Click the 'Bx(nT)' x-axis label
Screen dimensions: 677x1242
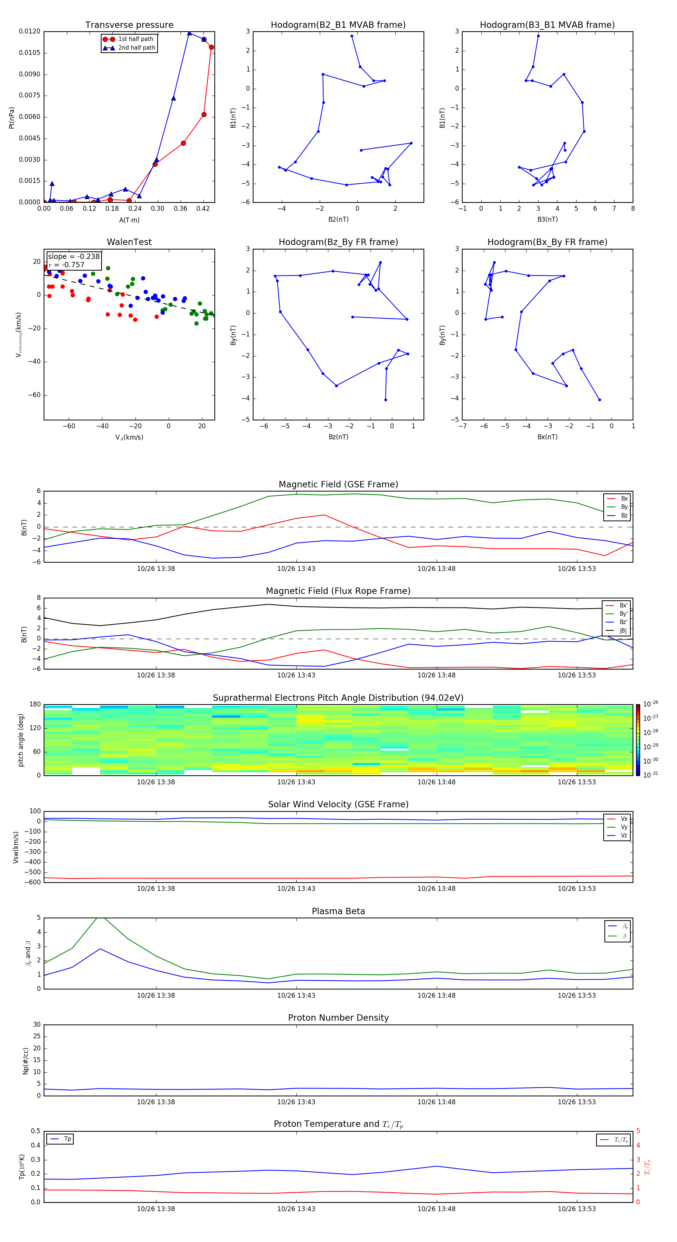click(547, 437)
